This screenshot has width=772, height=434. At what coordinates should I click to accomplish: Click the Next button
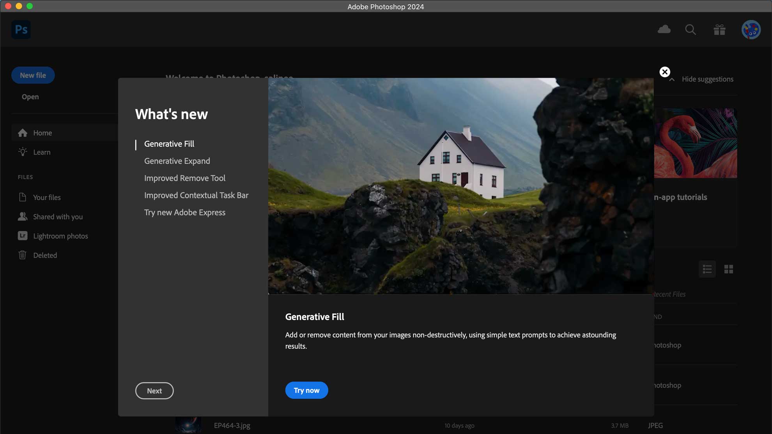coord(154,391)
